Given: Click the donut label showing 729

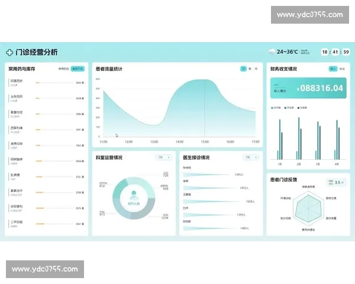Looking at the screenshot, I should click(x=166, y=176).
